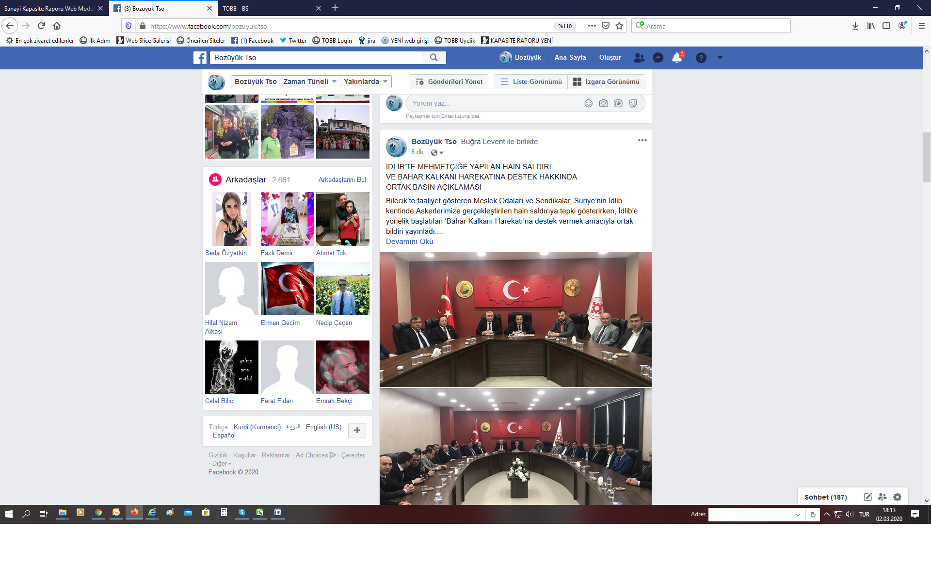
Task: Open Windows Task View icon
Action: click(44, 514)
